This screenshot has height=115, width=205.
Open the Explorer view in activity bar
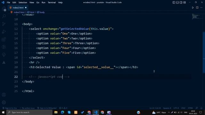pos(4,9)
